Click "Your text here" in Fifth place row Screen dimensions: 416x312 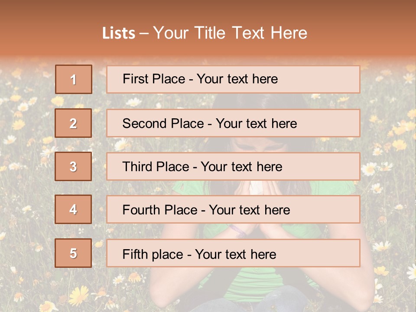236,254
